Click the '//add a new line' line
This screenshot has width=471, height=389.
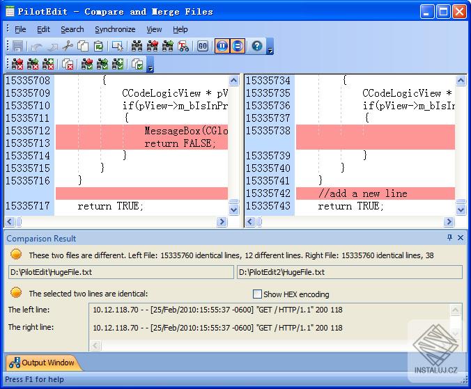pos(362,193)
